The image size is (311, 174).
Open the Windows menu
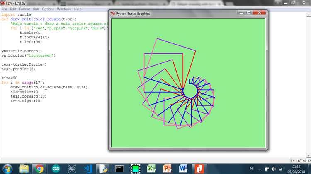tap(64, 9)
